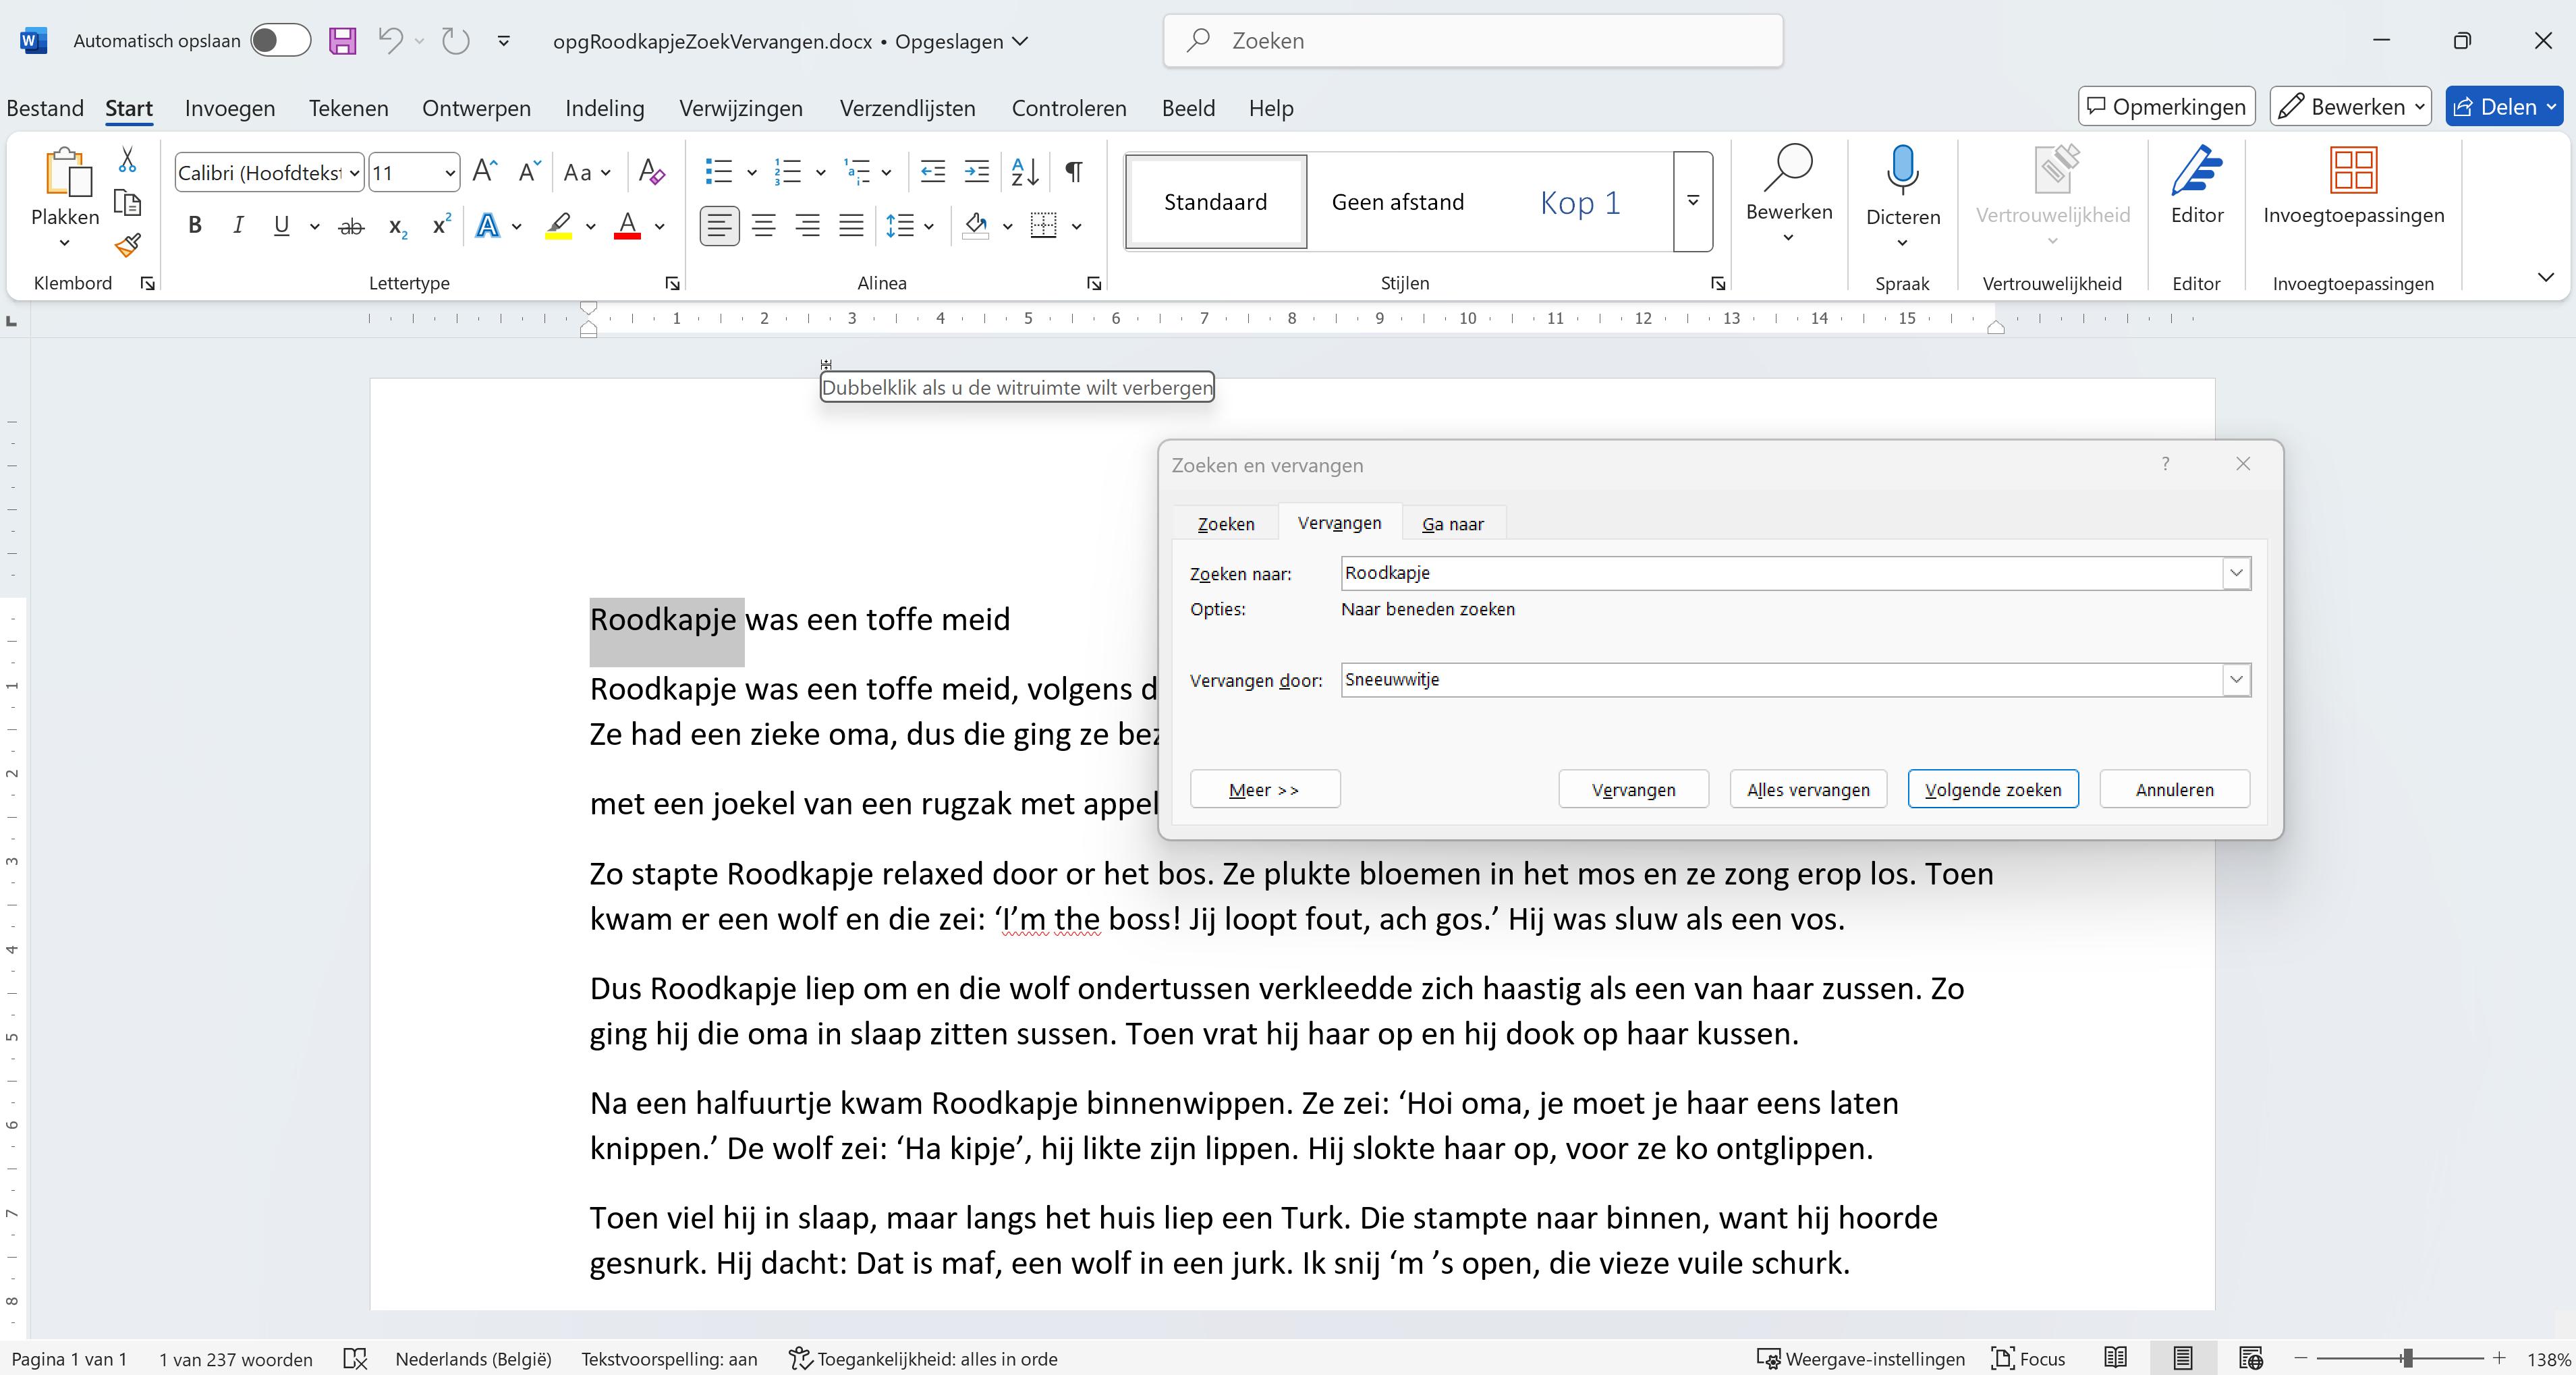Click the sort A-Z icon
2576x1375 pixels.
click(1024, 172)
